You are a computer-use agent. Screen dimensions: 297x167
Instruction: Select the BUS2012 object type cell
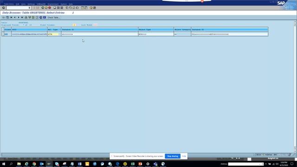tap(156, 34)
